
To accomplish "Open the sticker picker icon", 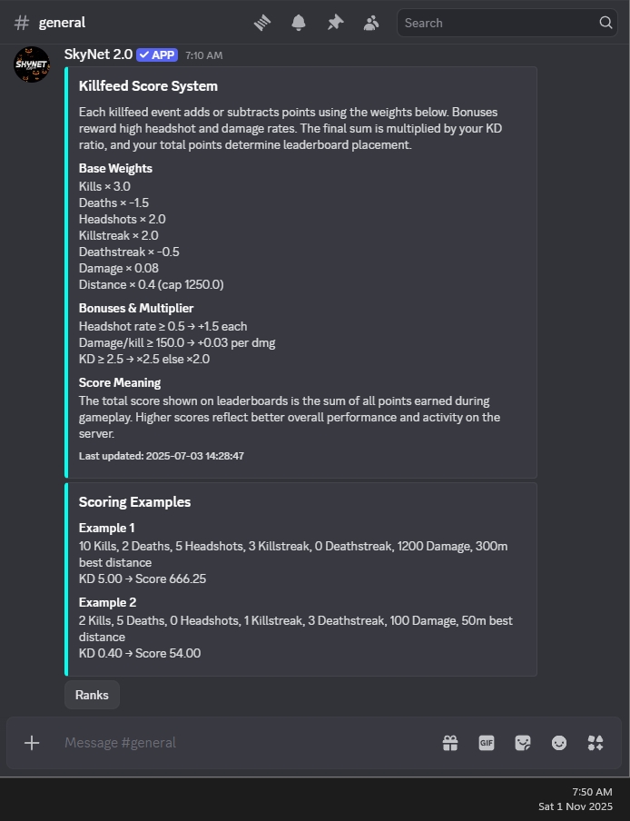I will pos(523,743).
